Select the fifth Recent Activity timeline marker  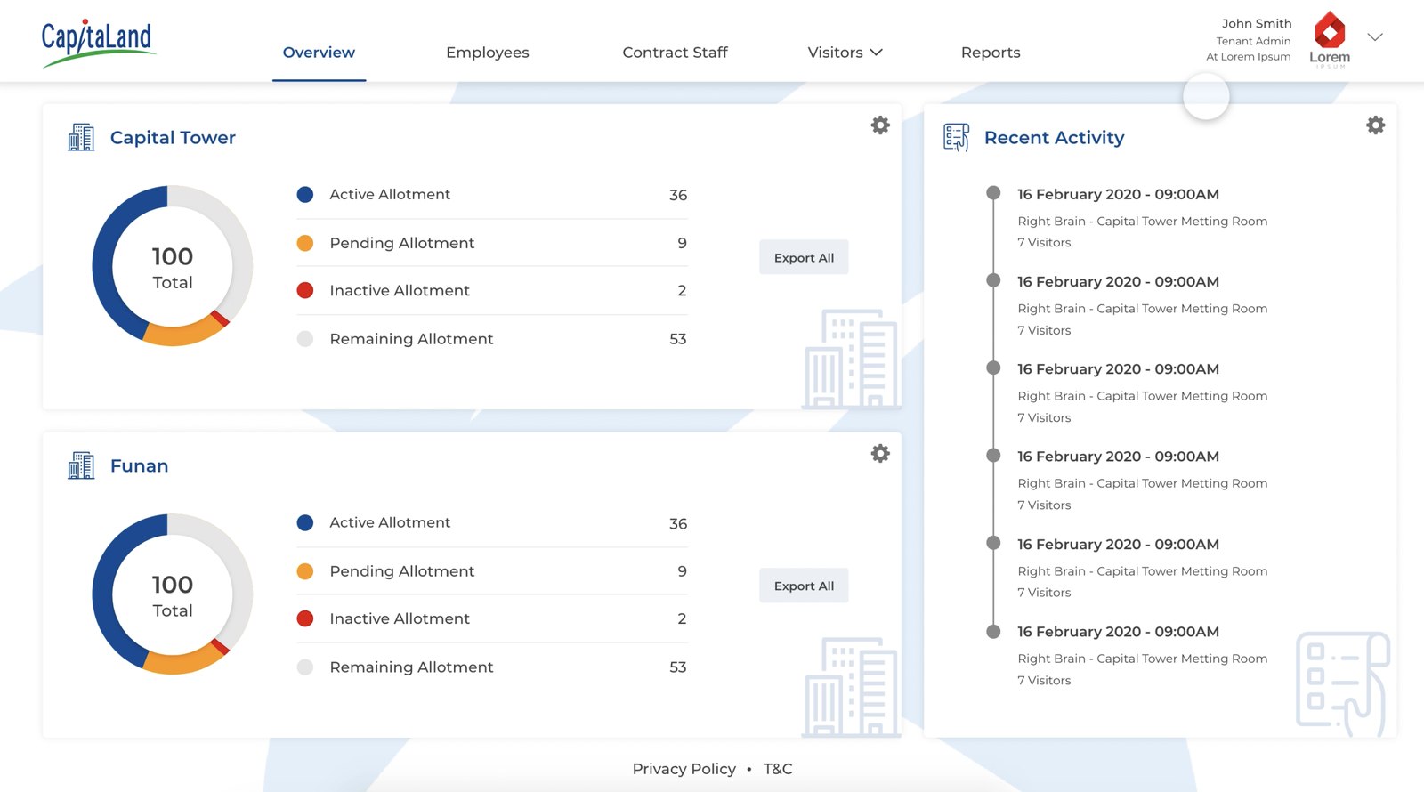tap(994, 543)
